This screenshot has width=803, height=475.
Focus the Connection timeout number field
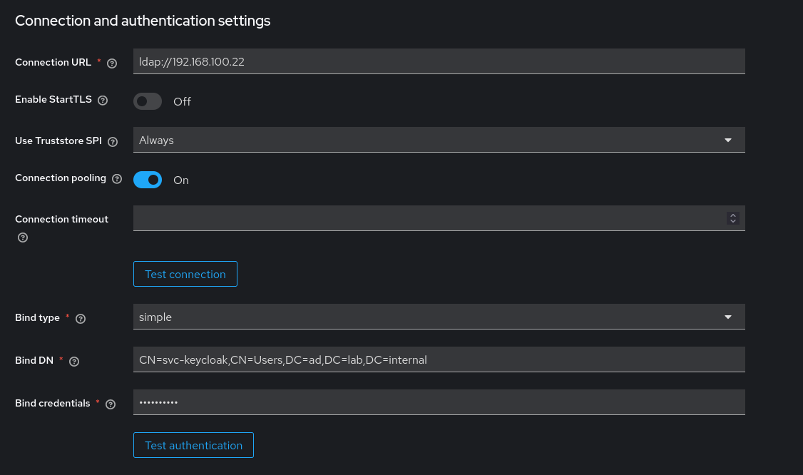click(x=439, y=218)
